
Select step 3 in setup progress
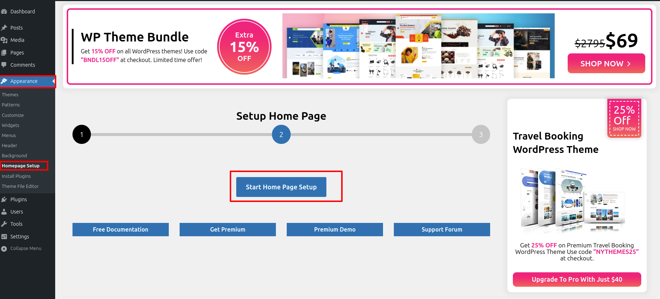[481, 135]
